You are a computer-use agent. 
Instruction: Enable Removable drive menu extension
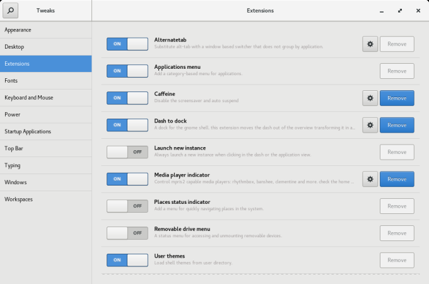[x=127, y=233]
